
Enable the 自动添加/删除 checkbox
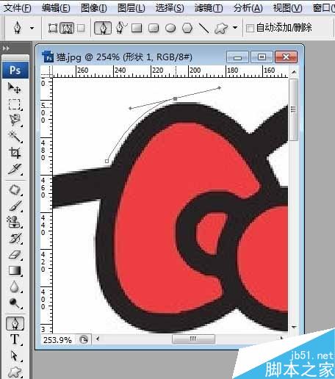tap(250, 28)
